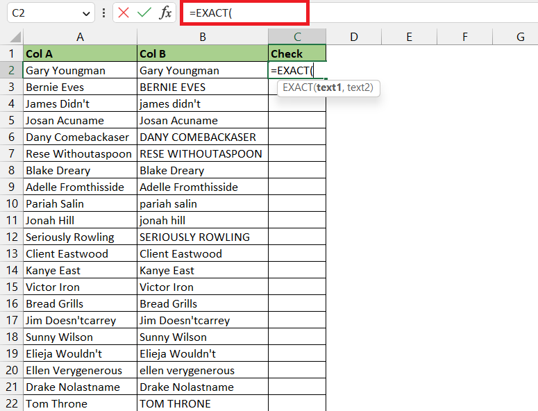Select cell Josan Acuname in column A
The image size is (538, 411).
[80, 120]
